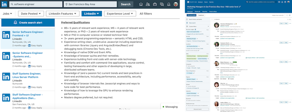Screen dimensions: 292x112
Task: Click the San Francisco Bay Area location field
Action: click(90, 4)
